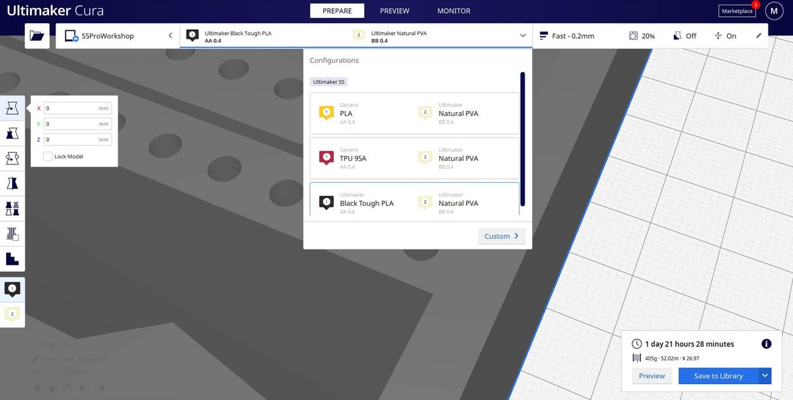Click the Preview button near print time
793x400 pixels.
pyautogui.click(x=652, y=376)
